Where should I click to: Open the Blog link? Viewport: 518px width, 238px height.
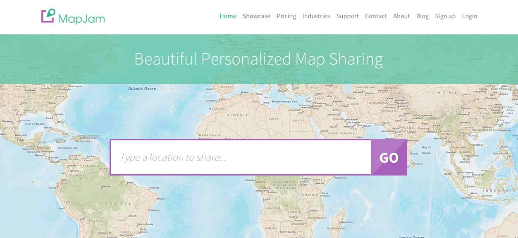(423, 16)
